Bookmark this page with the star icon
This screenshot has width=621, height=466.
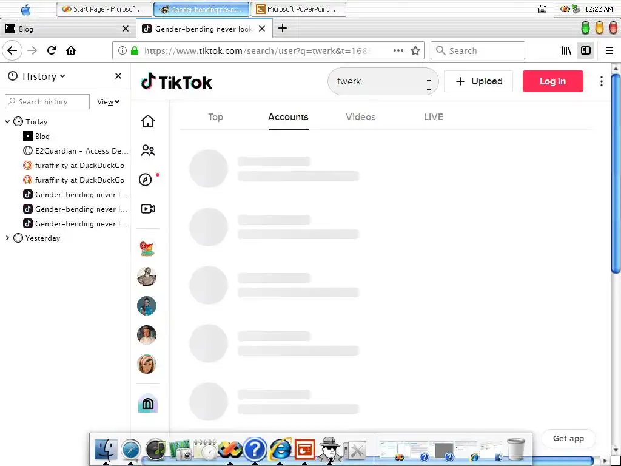click(415, 51)
